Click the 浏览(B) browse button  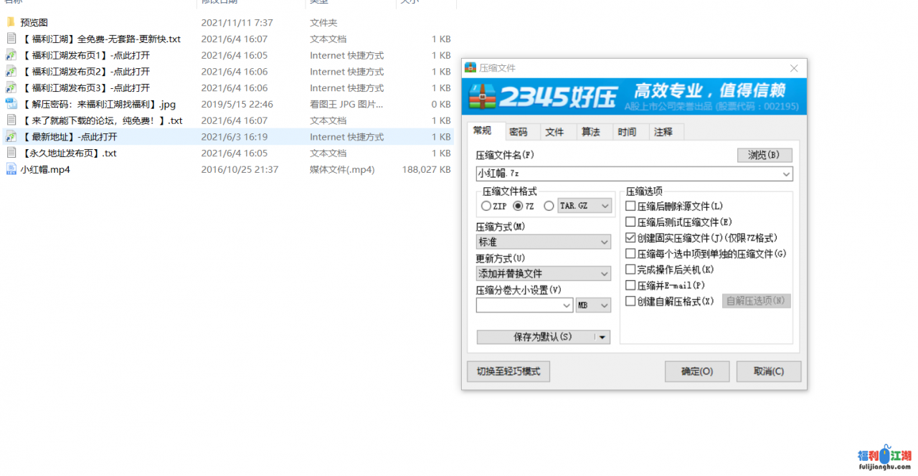[764, 155]
